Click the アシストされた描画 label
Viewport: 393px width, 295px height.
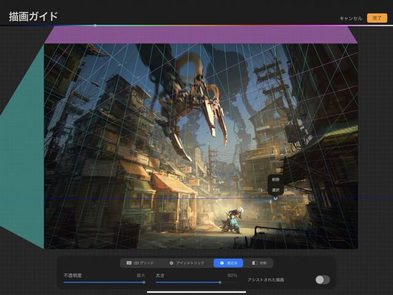pyautogui.click(x=266, y=280)
